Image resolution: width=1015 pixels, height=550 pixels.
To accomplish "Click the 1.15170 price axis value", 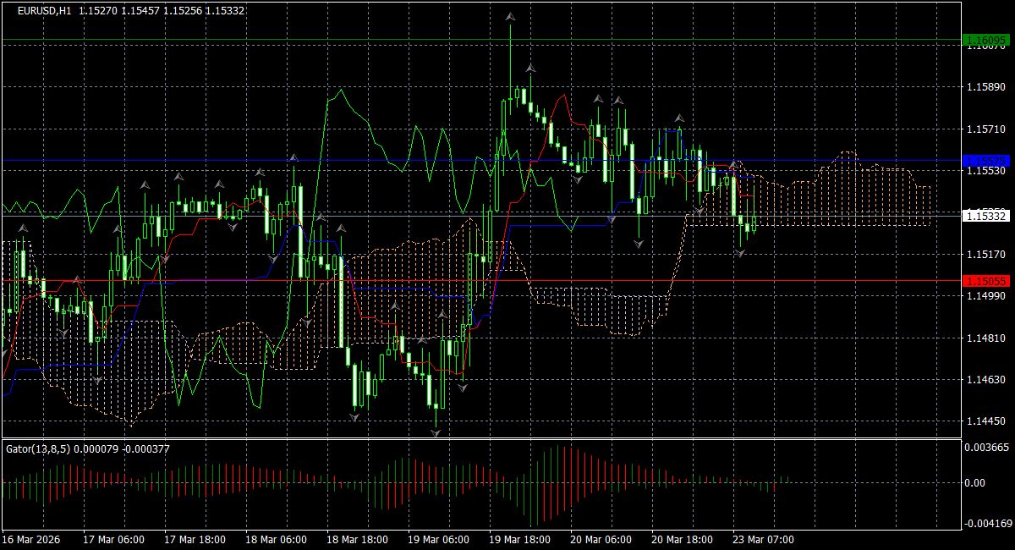I will click(x=985, y=254).
